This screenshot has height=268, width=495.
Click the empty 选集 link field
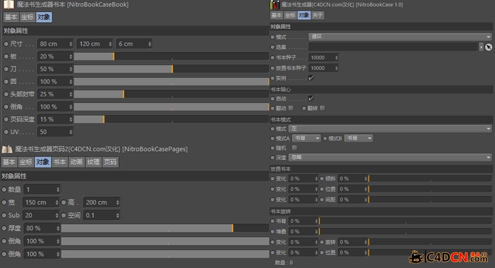(x=394, y=47)
